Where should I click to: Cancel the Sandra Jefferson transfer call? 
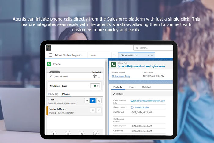99,110
